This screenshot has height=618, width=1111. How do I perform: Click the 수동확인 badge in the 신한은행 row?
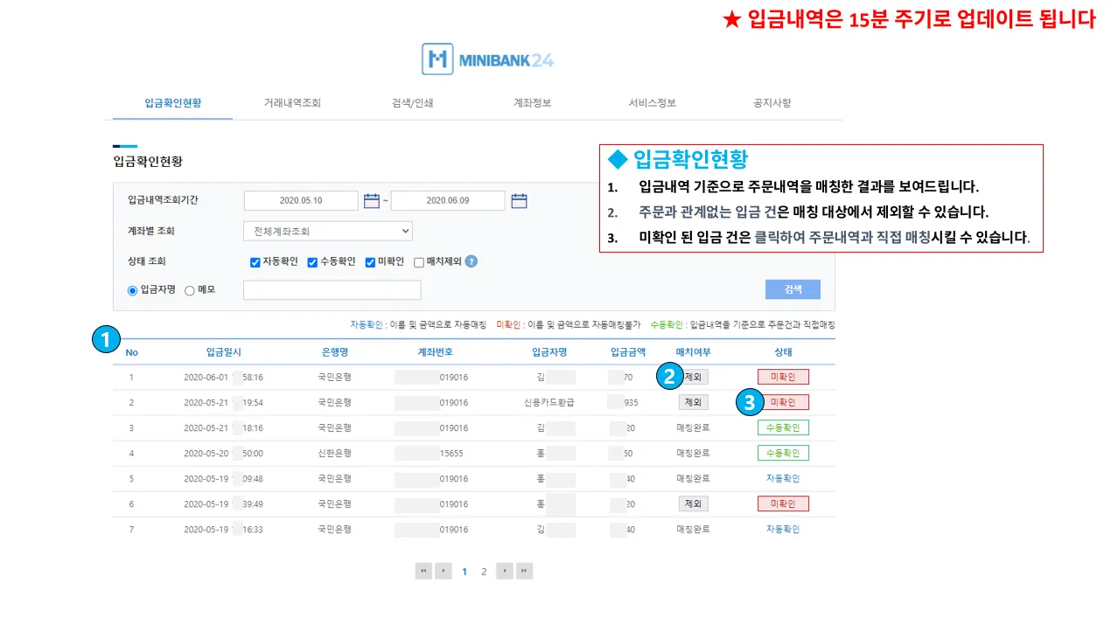pyautogui.click(x=783, y=453)
